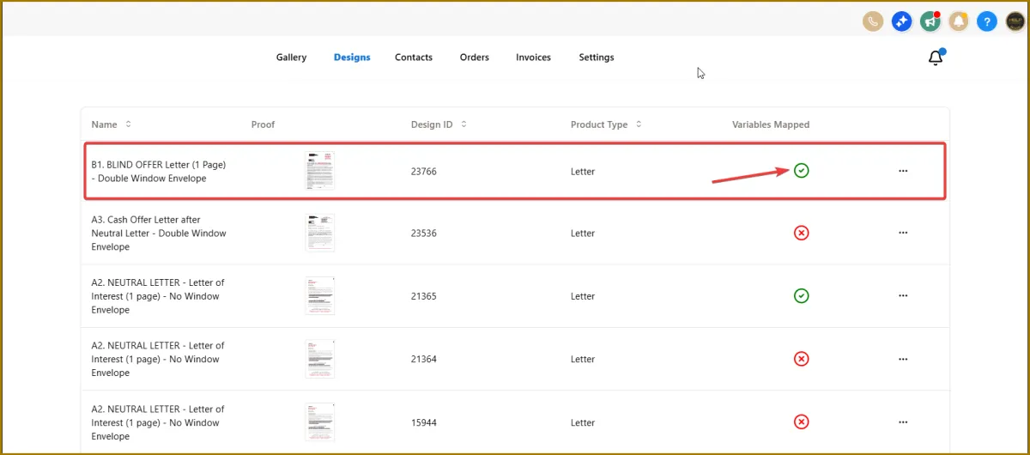Click the design name A3. Cash Offer Letter
This screenshot has width=1030, height=455.
(159, 234)
